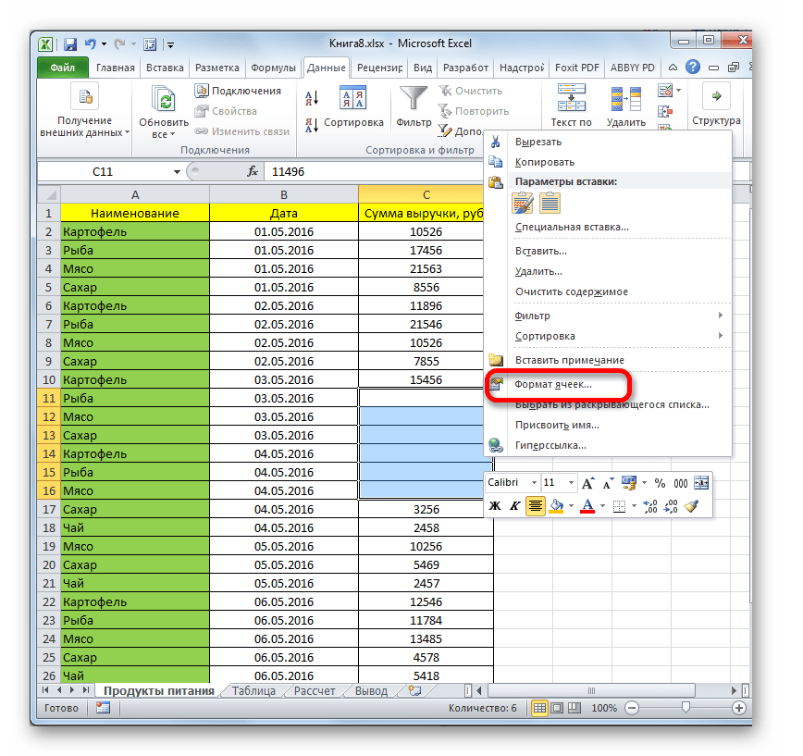Screen dimensions: 803x756
Task: Choose Формат ячеек from context menu
Action: (553, 383)
